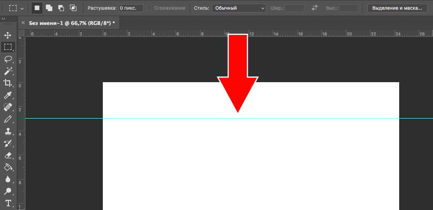Switch to Без имени-1 document tab
This screenshot has width=433, height=210.
[x=72, y=23]
